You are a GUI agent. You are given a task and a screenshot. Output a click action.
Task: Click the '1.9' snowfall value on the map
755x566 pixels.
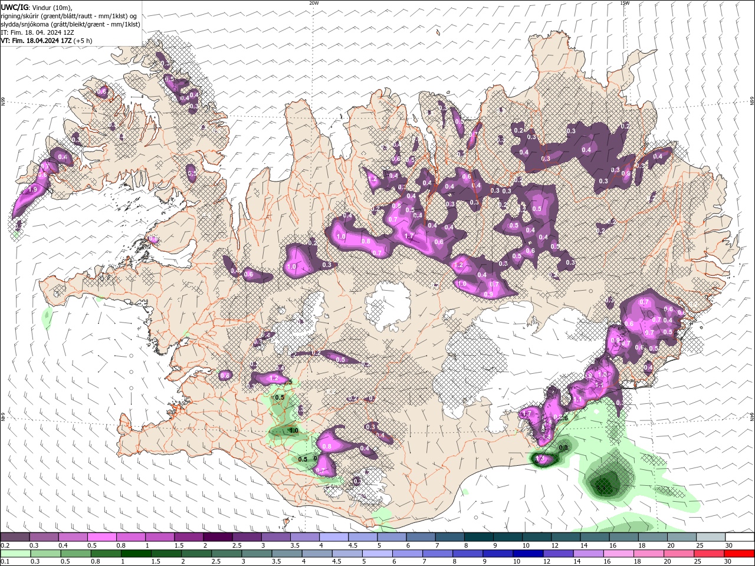pyautogui.click(x=32, y=189)
